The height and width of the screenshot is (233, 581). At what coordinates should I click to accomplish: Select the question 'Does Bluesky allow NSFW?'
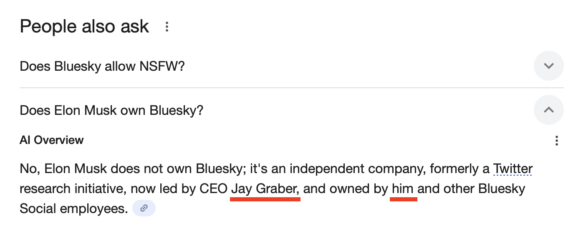tap(102, 66)
